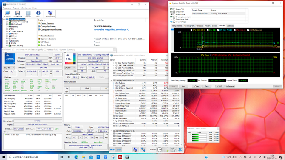Switch to HWiNFO via its taskbar icon
285x160 pixels.
(x=127, y=157)
